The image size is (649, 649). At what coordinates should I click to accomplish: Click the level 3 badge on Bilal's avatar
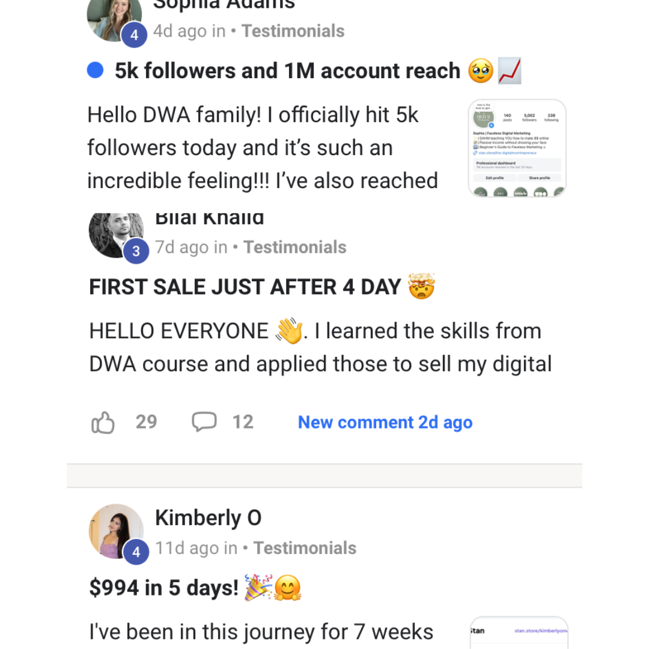tap(136, 251)
